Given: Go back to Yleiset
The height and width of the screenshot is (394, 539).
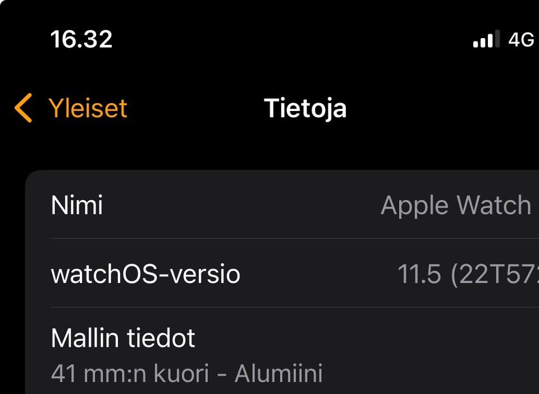Looking at the screenshot, I should tap(71, 108).
